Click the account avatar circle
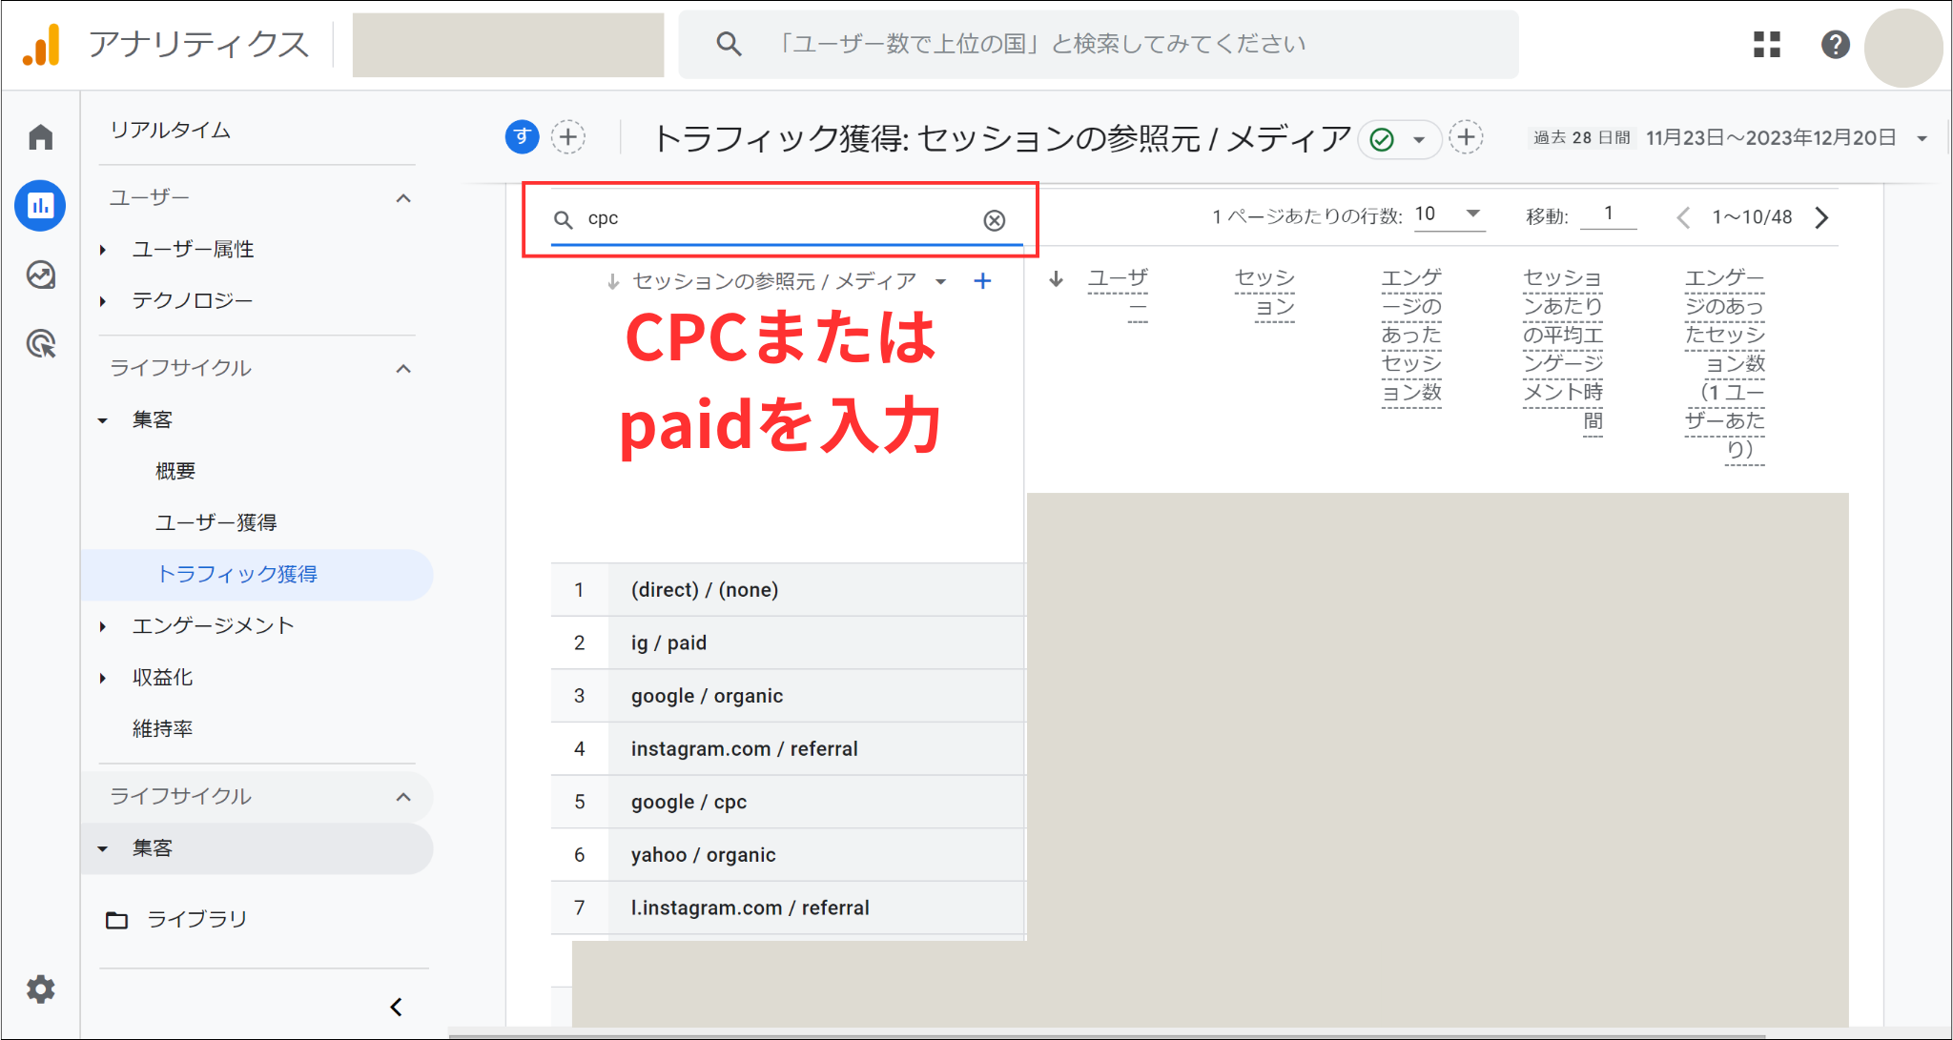The width and height of the screenshot is (1953, 1040). click(1903, 48)
